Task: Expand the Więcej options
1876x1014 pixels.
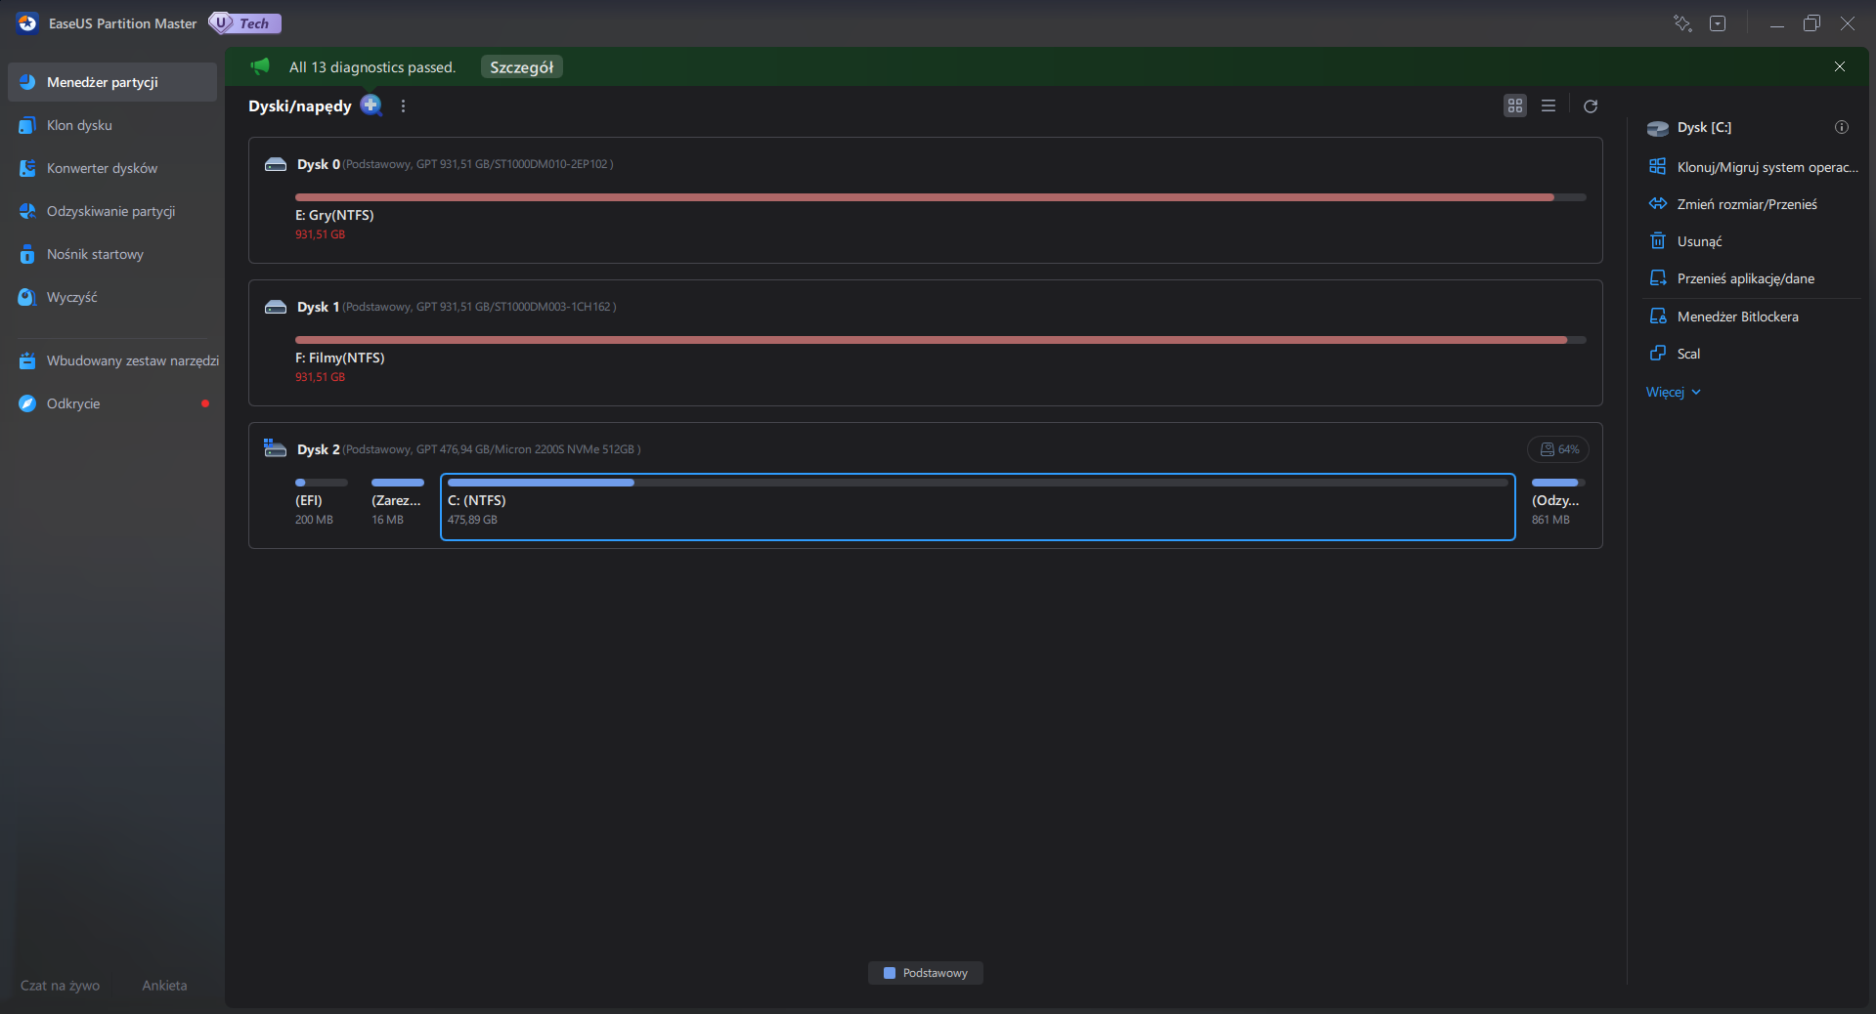Action: click(x=1674, y=392)
